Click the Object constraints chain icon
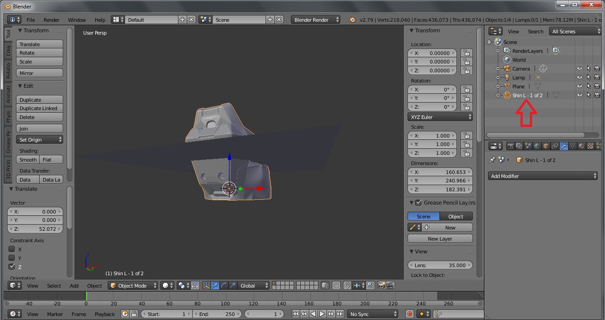 point(555,146)
